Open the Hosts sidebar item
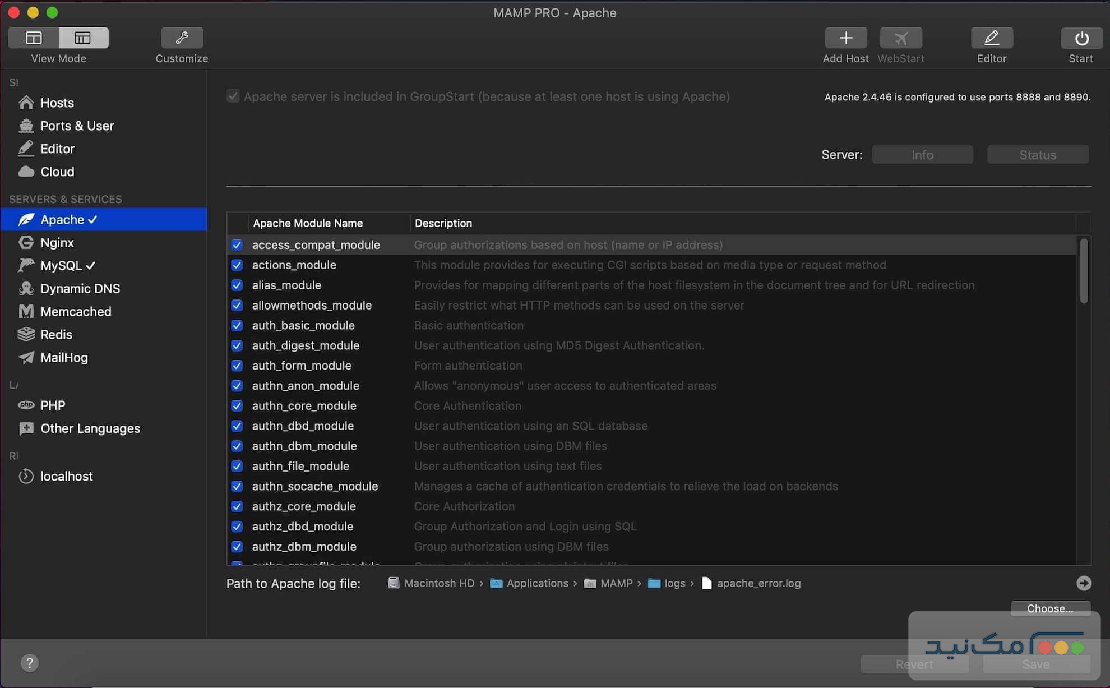This screenshot has height=688, width=1110. click(57, 103)
